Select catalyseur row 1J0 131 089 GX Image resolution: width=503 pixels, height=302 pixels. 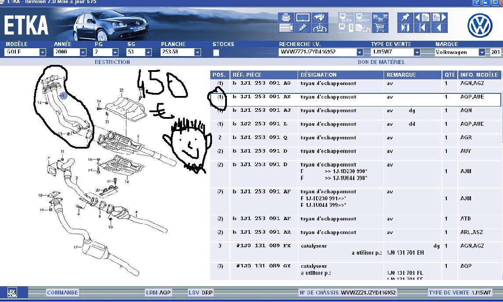point(356,271)
